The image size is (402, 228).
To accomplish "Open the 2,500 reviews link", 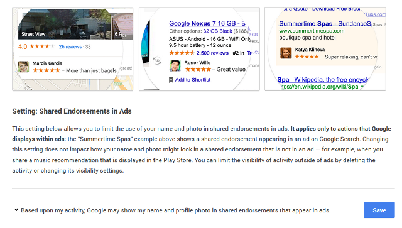I will [212, 53].
